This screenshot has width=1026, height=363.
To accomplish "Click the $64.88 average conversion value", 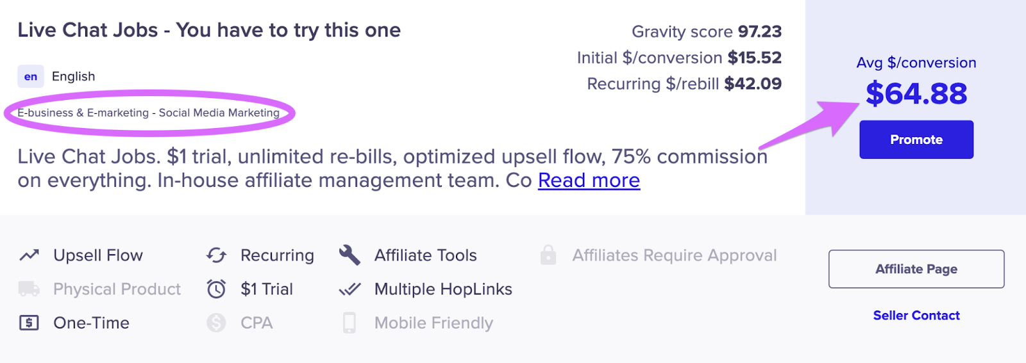I will click(916, 93).
